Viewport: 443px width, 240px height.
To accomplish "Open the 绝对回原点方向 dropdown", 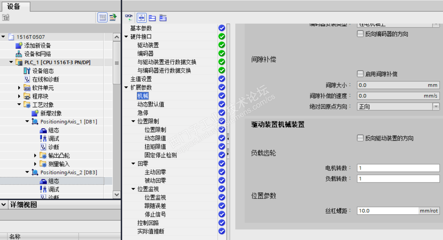I will click(436, 107).
